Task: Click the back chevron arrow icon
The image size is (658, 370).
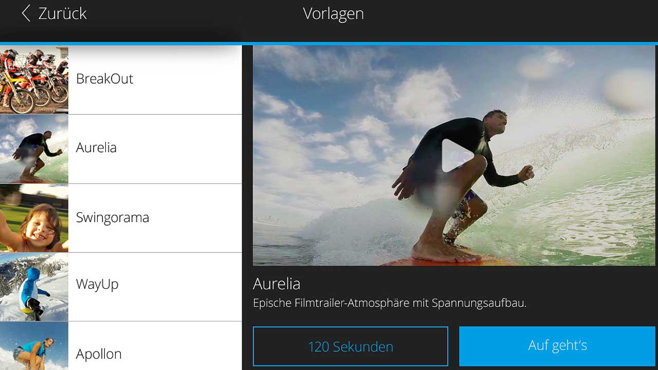Action: pos(26,13)
